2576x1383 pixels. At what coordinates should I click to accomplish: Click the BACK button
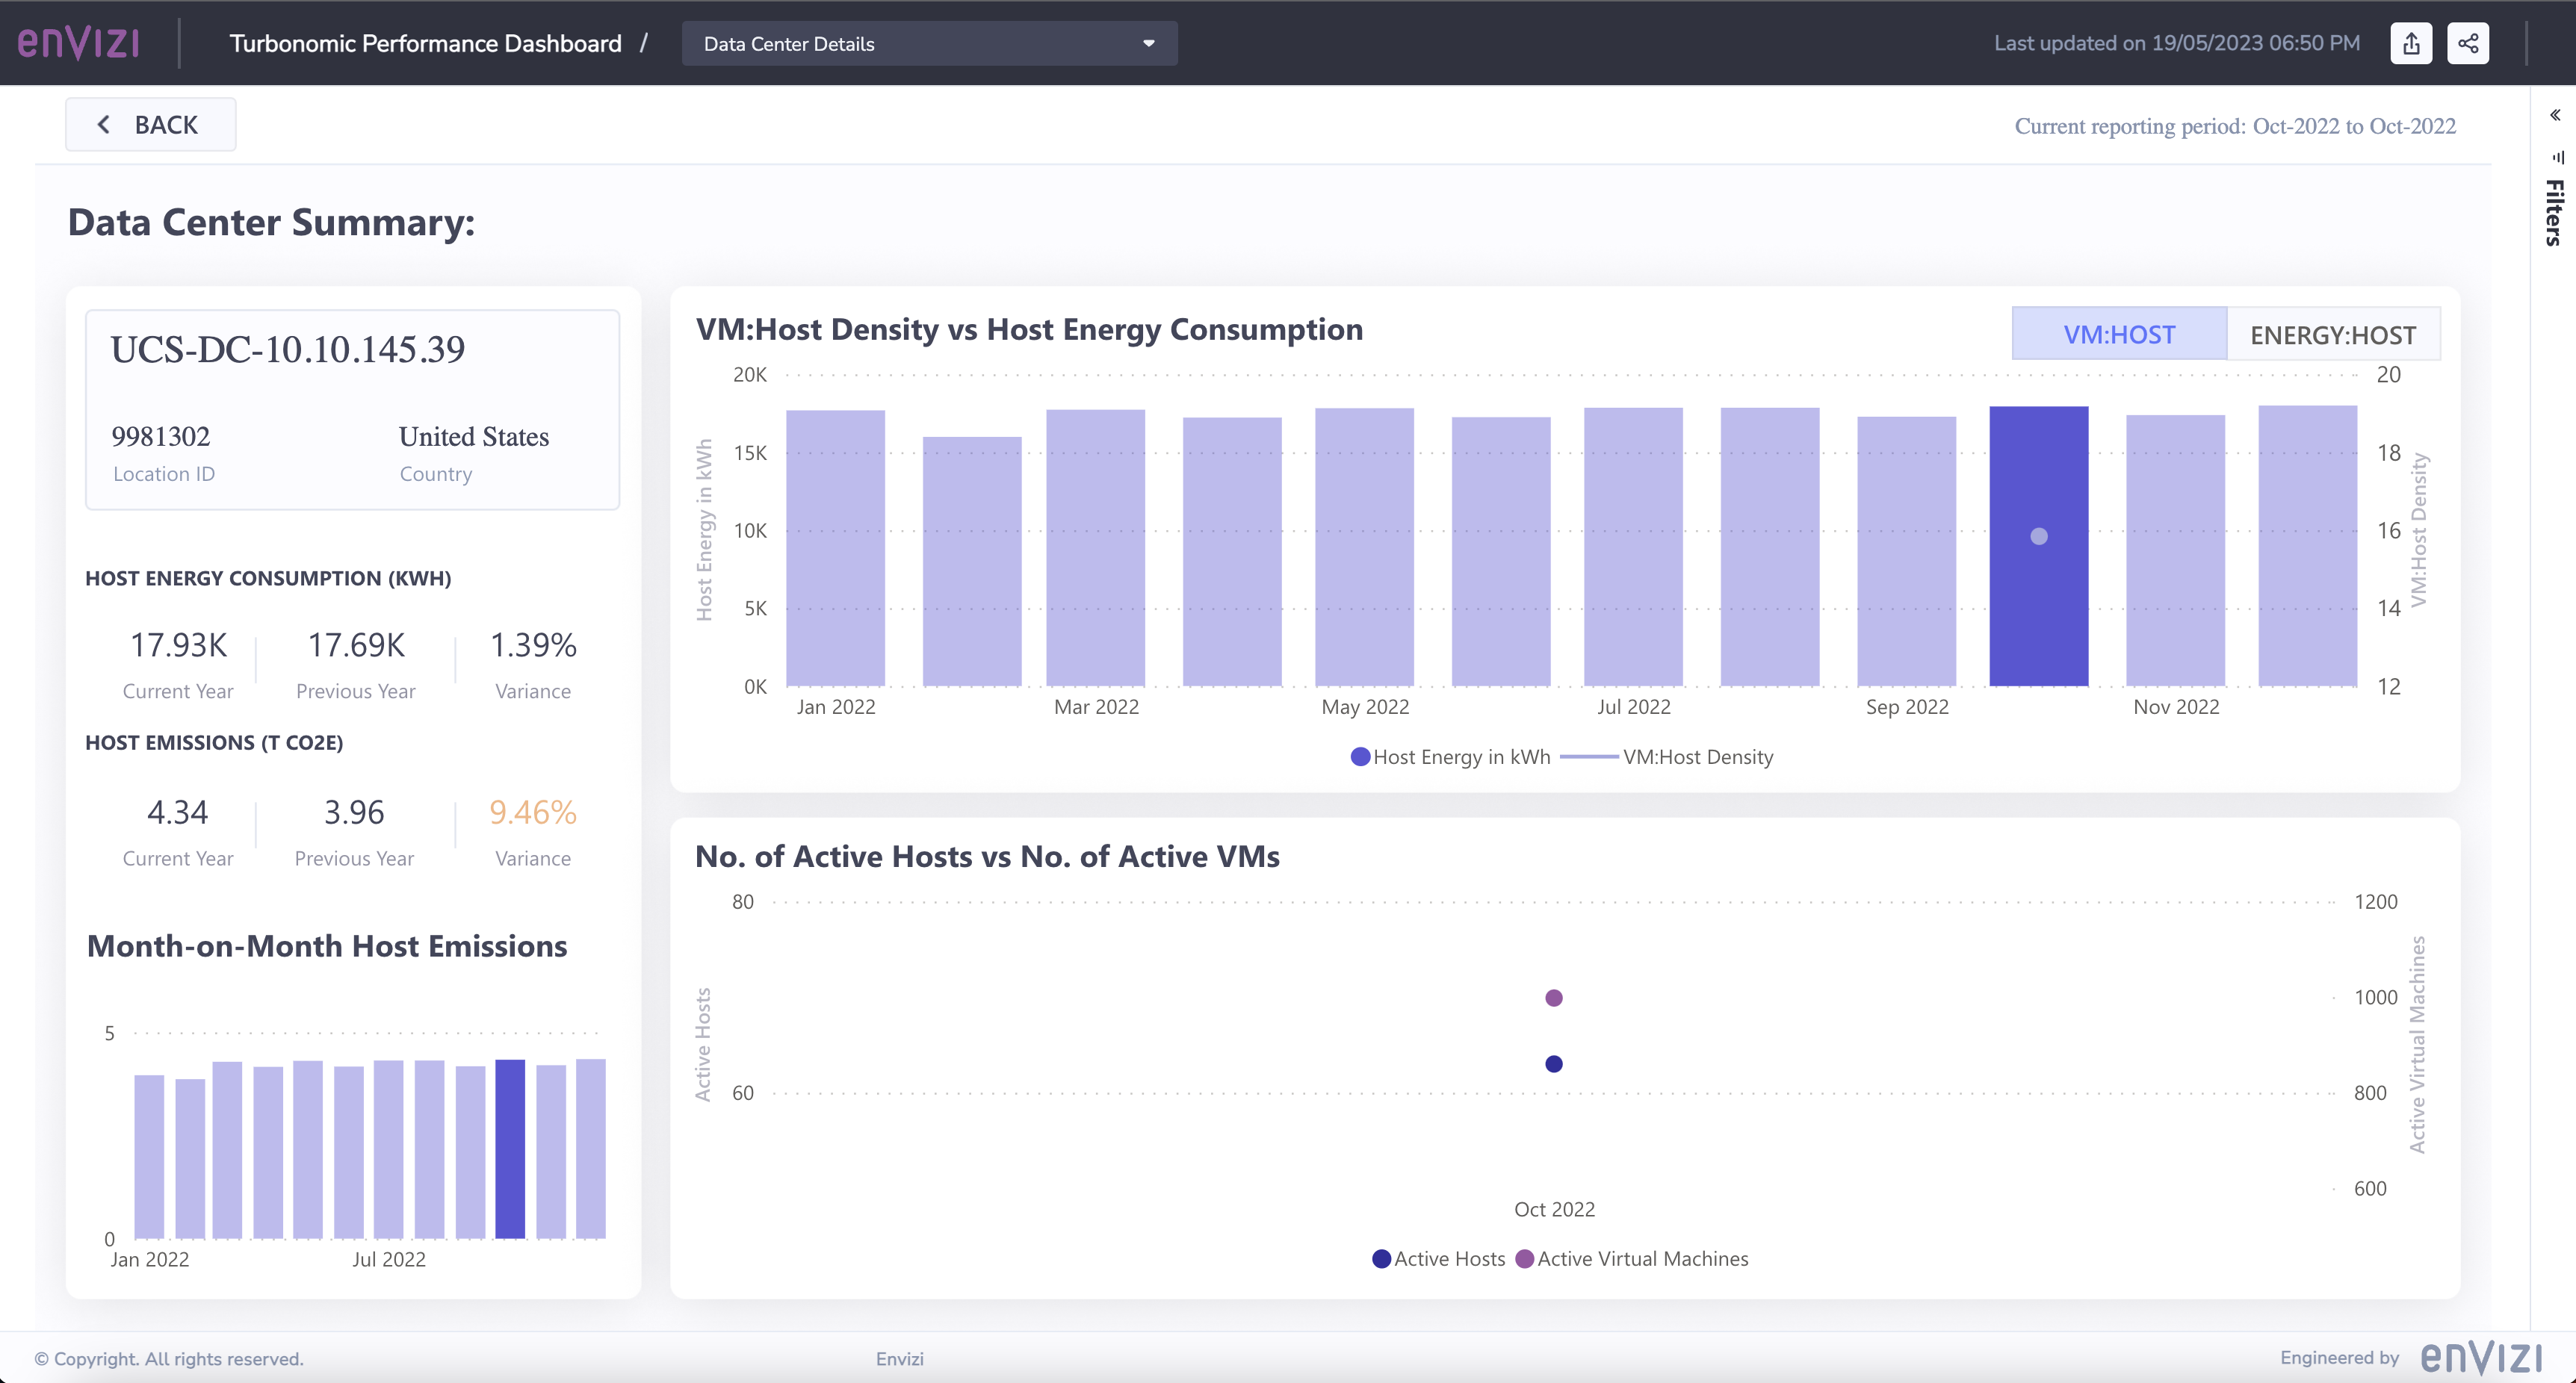click(x=151, y=125)
